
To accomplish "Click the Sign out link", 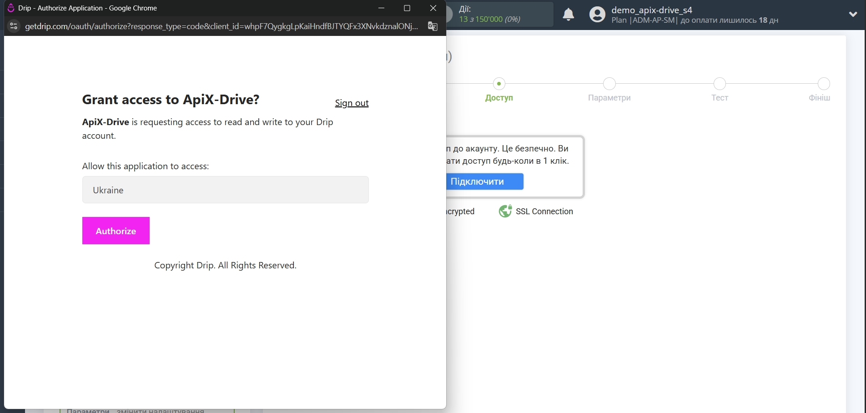I will 352,103.
